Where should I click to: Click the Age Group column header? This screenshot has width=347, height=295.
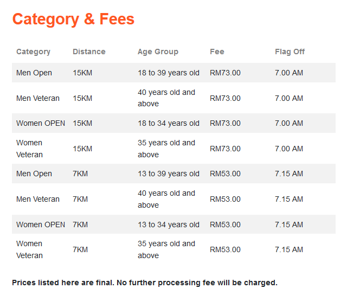coord(158,52)
